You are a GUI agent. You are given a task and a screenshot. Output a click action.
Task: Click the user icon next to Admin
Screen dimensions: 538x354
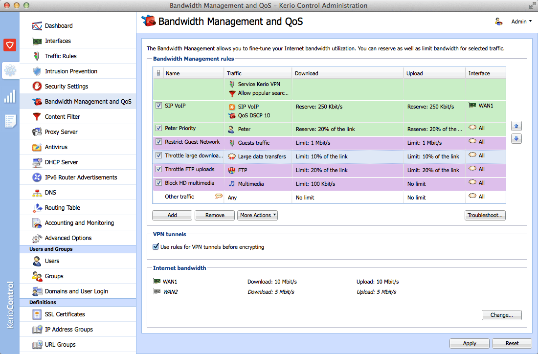click(x=498, y=22)
